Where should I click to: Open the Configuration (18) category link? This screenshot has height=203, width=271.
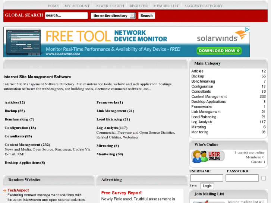(x=20, y=128)
